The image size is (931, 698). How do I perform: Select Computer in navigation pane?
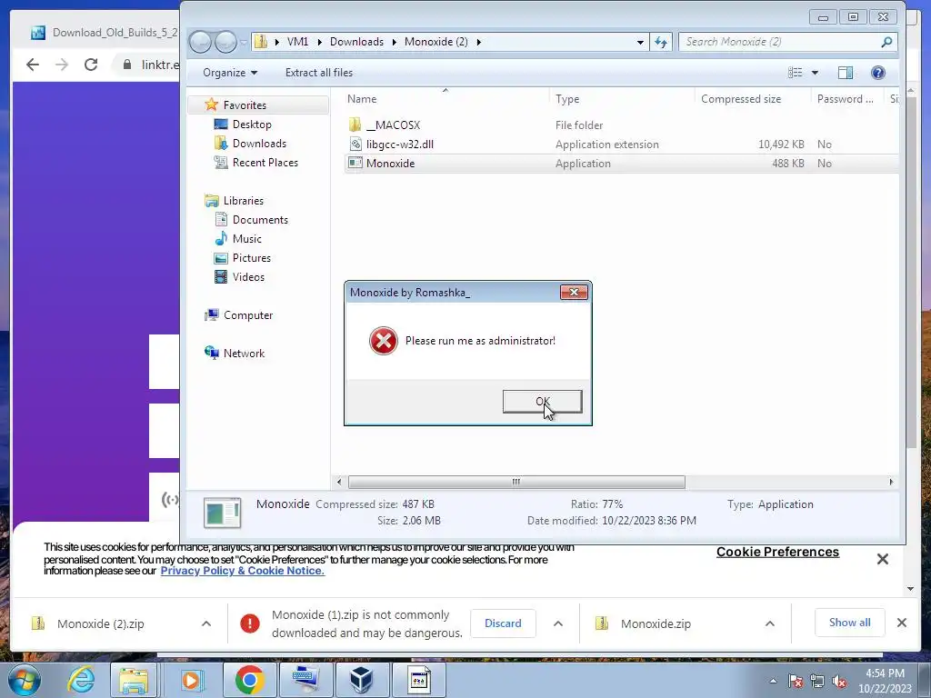click(x=248, y=315)
